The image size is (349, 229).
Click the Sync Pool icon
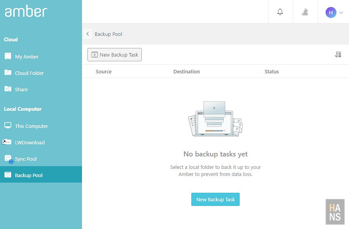(x=9, y=159)
